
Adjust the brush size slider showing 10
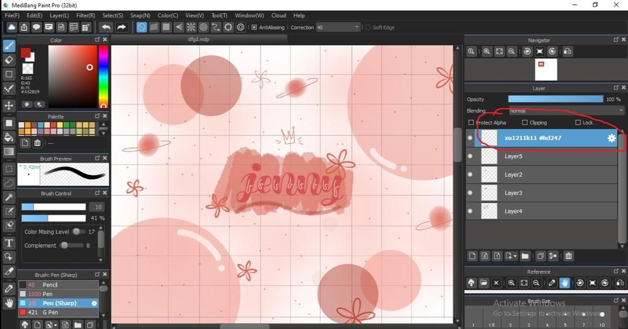[x=53, y=207]
